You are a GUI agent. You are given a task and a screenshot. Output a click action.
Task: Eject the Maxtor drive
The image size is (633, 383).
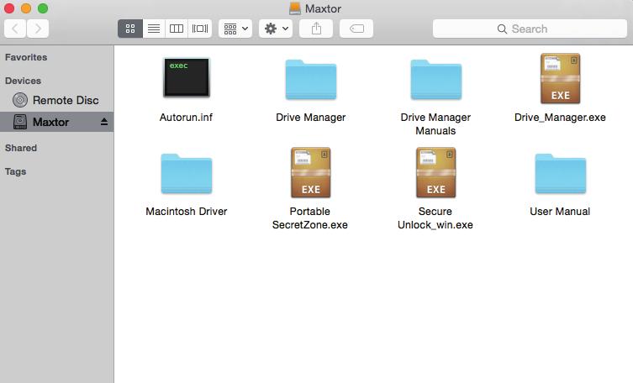(x=104, y=122)
